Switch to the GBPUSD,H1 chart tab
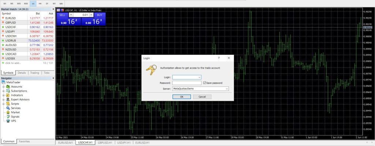The height and width of the screenshot is (146, 375). click(105, 143)
